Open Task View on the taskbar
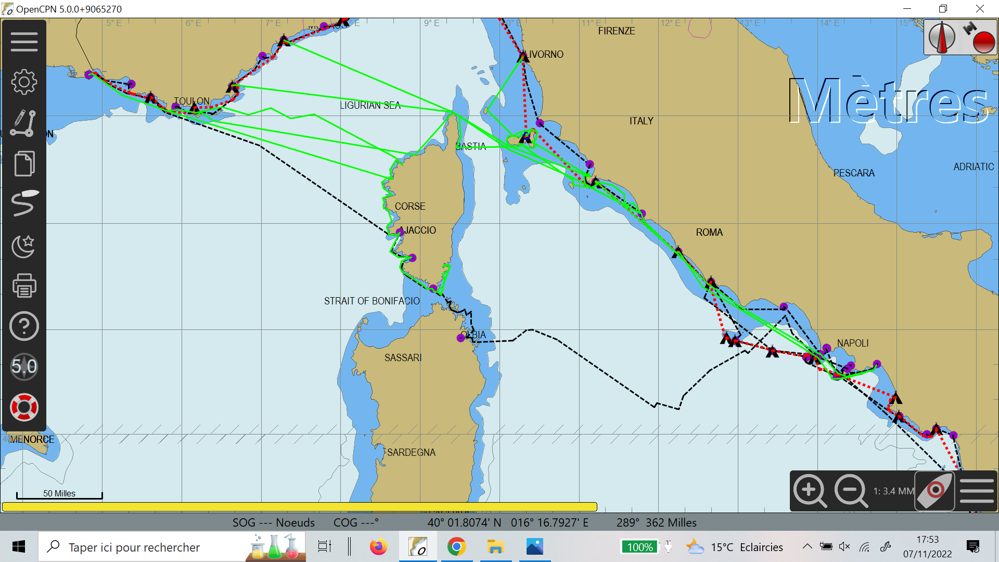The height and width of the screenshot is (562, 999). tap(325, 547)
